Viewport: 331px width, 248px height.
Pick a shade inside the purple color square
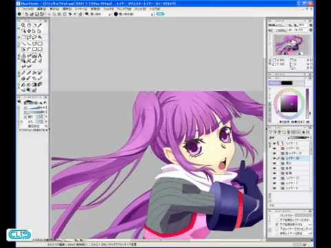[289, 104]
